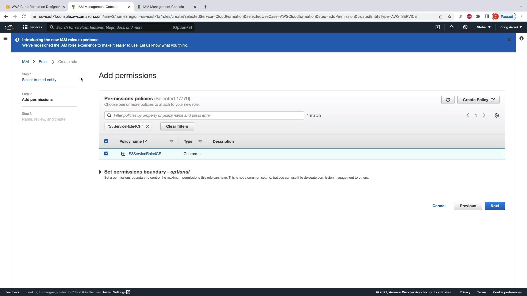The image size is (527, 296).
Task: Click the Next button
Action: click(495, 206)
